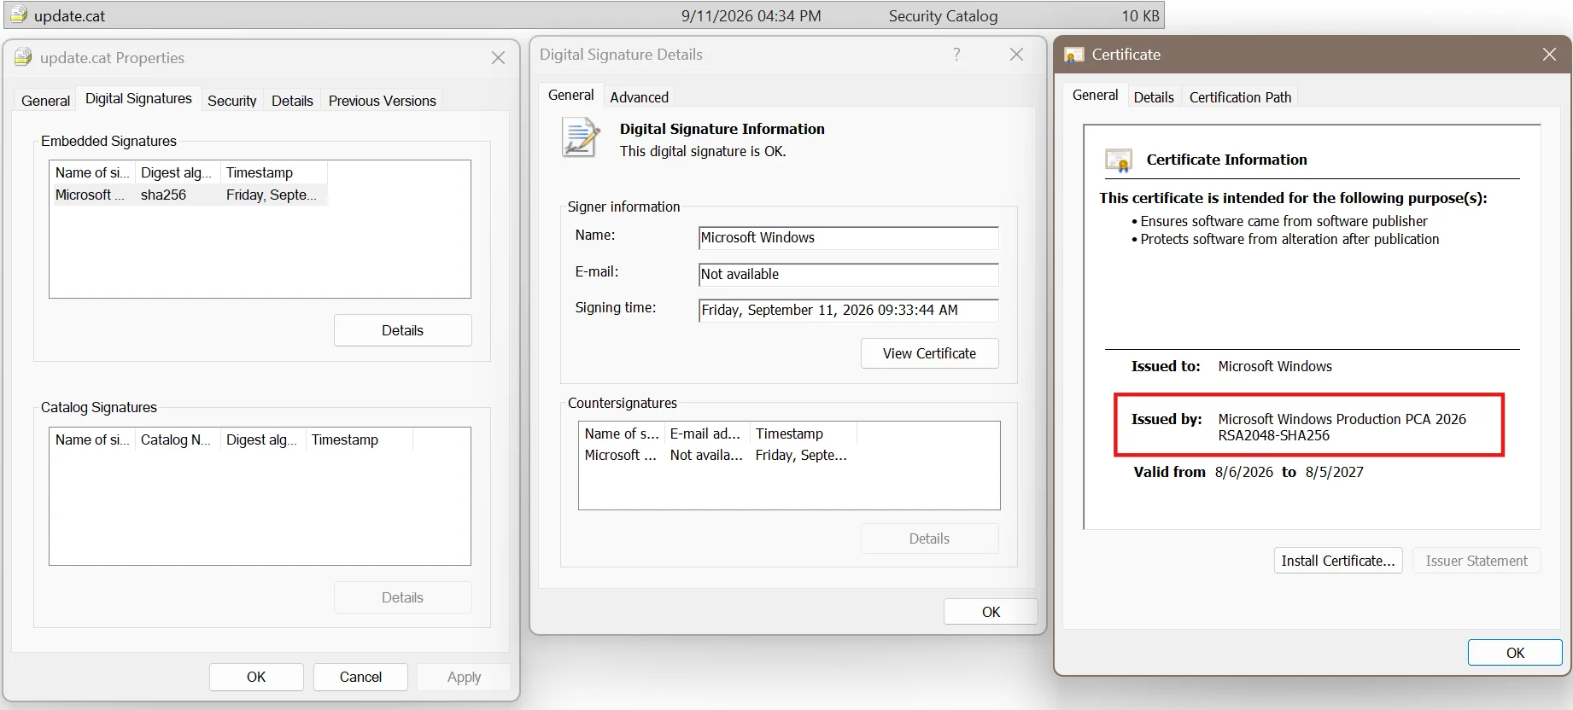Screen dimensions: 1573x710
Task: Select the Previous Versions tab
Action: pos(382,101)
